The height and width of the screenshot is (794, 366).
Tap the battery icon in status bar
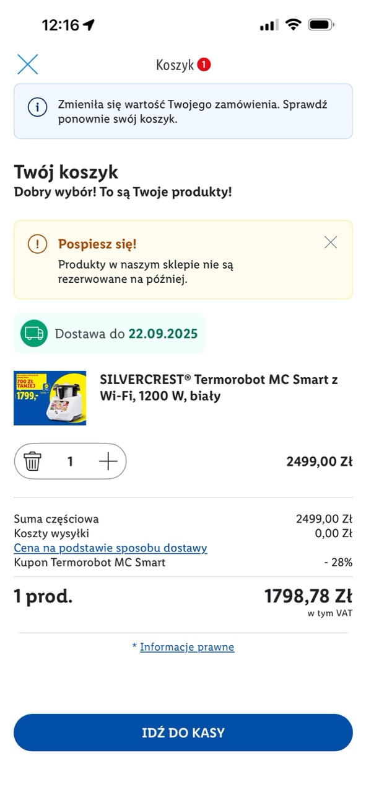[321, 25]
